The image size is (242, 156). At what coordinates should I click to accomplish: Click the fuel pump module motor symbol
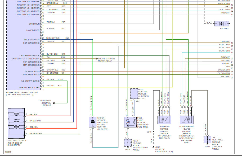tap(128, 122)
